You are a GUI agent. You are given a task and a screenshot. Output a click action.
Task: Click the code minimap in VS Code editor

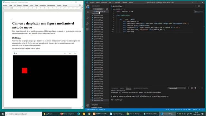coord(199,12)
